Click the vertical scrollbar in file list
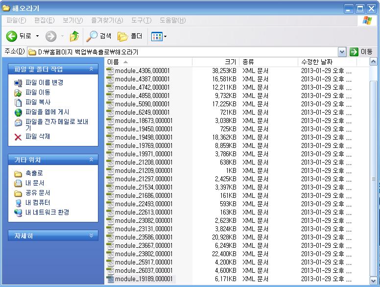Viewport: 380px width, 287px height. [374, 179]
